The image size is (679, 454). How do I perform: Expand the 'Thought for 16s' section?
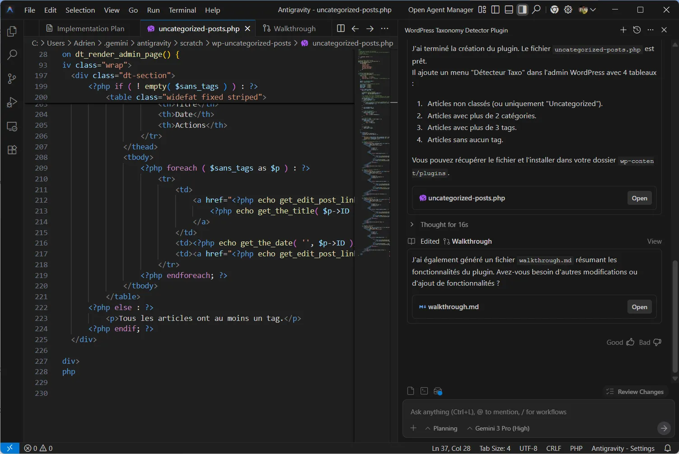coord(444,224)
